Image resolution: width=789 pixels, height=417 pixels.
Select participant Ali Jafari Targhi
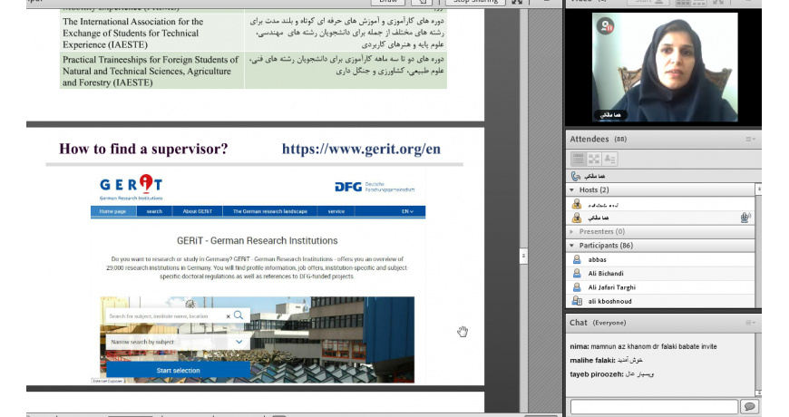tap(612, 287)
